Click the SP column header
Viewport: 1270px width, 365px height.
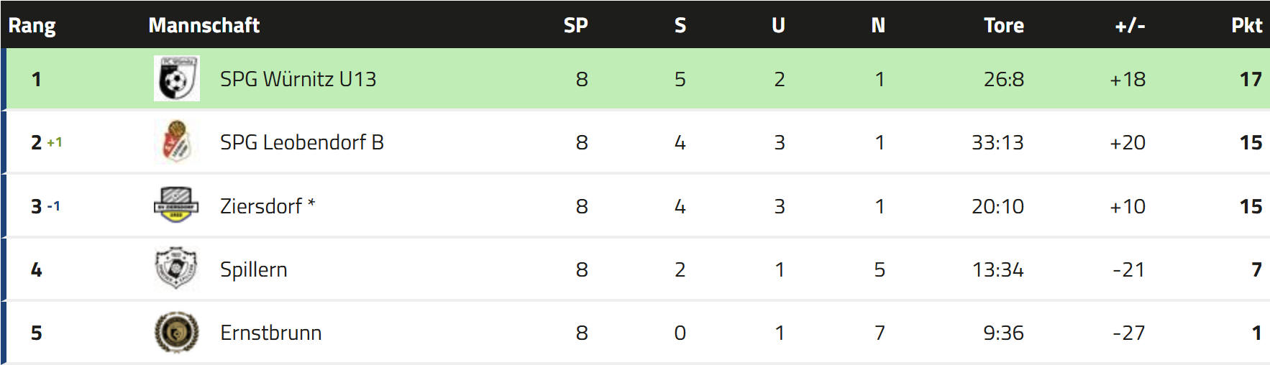[575, 25]
